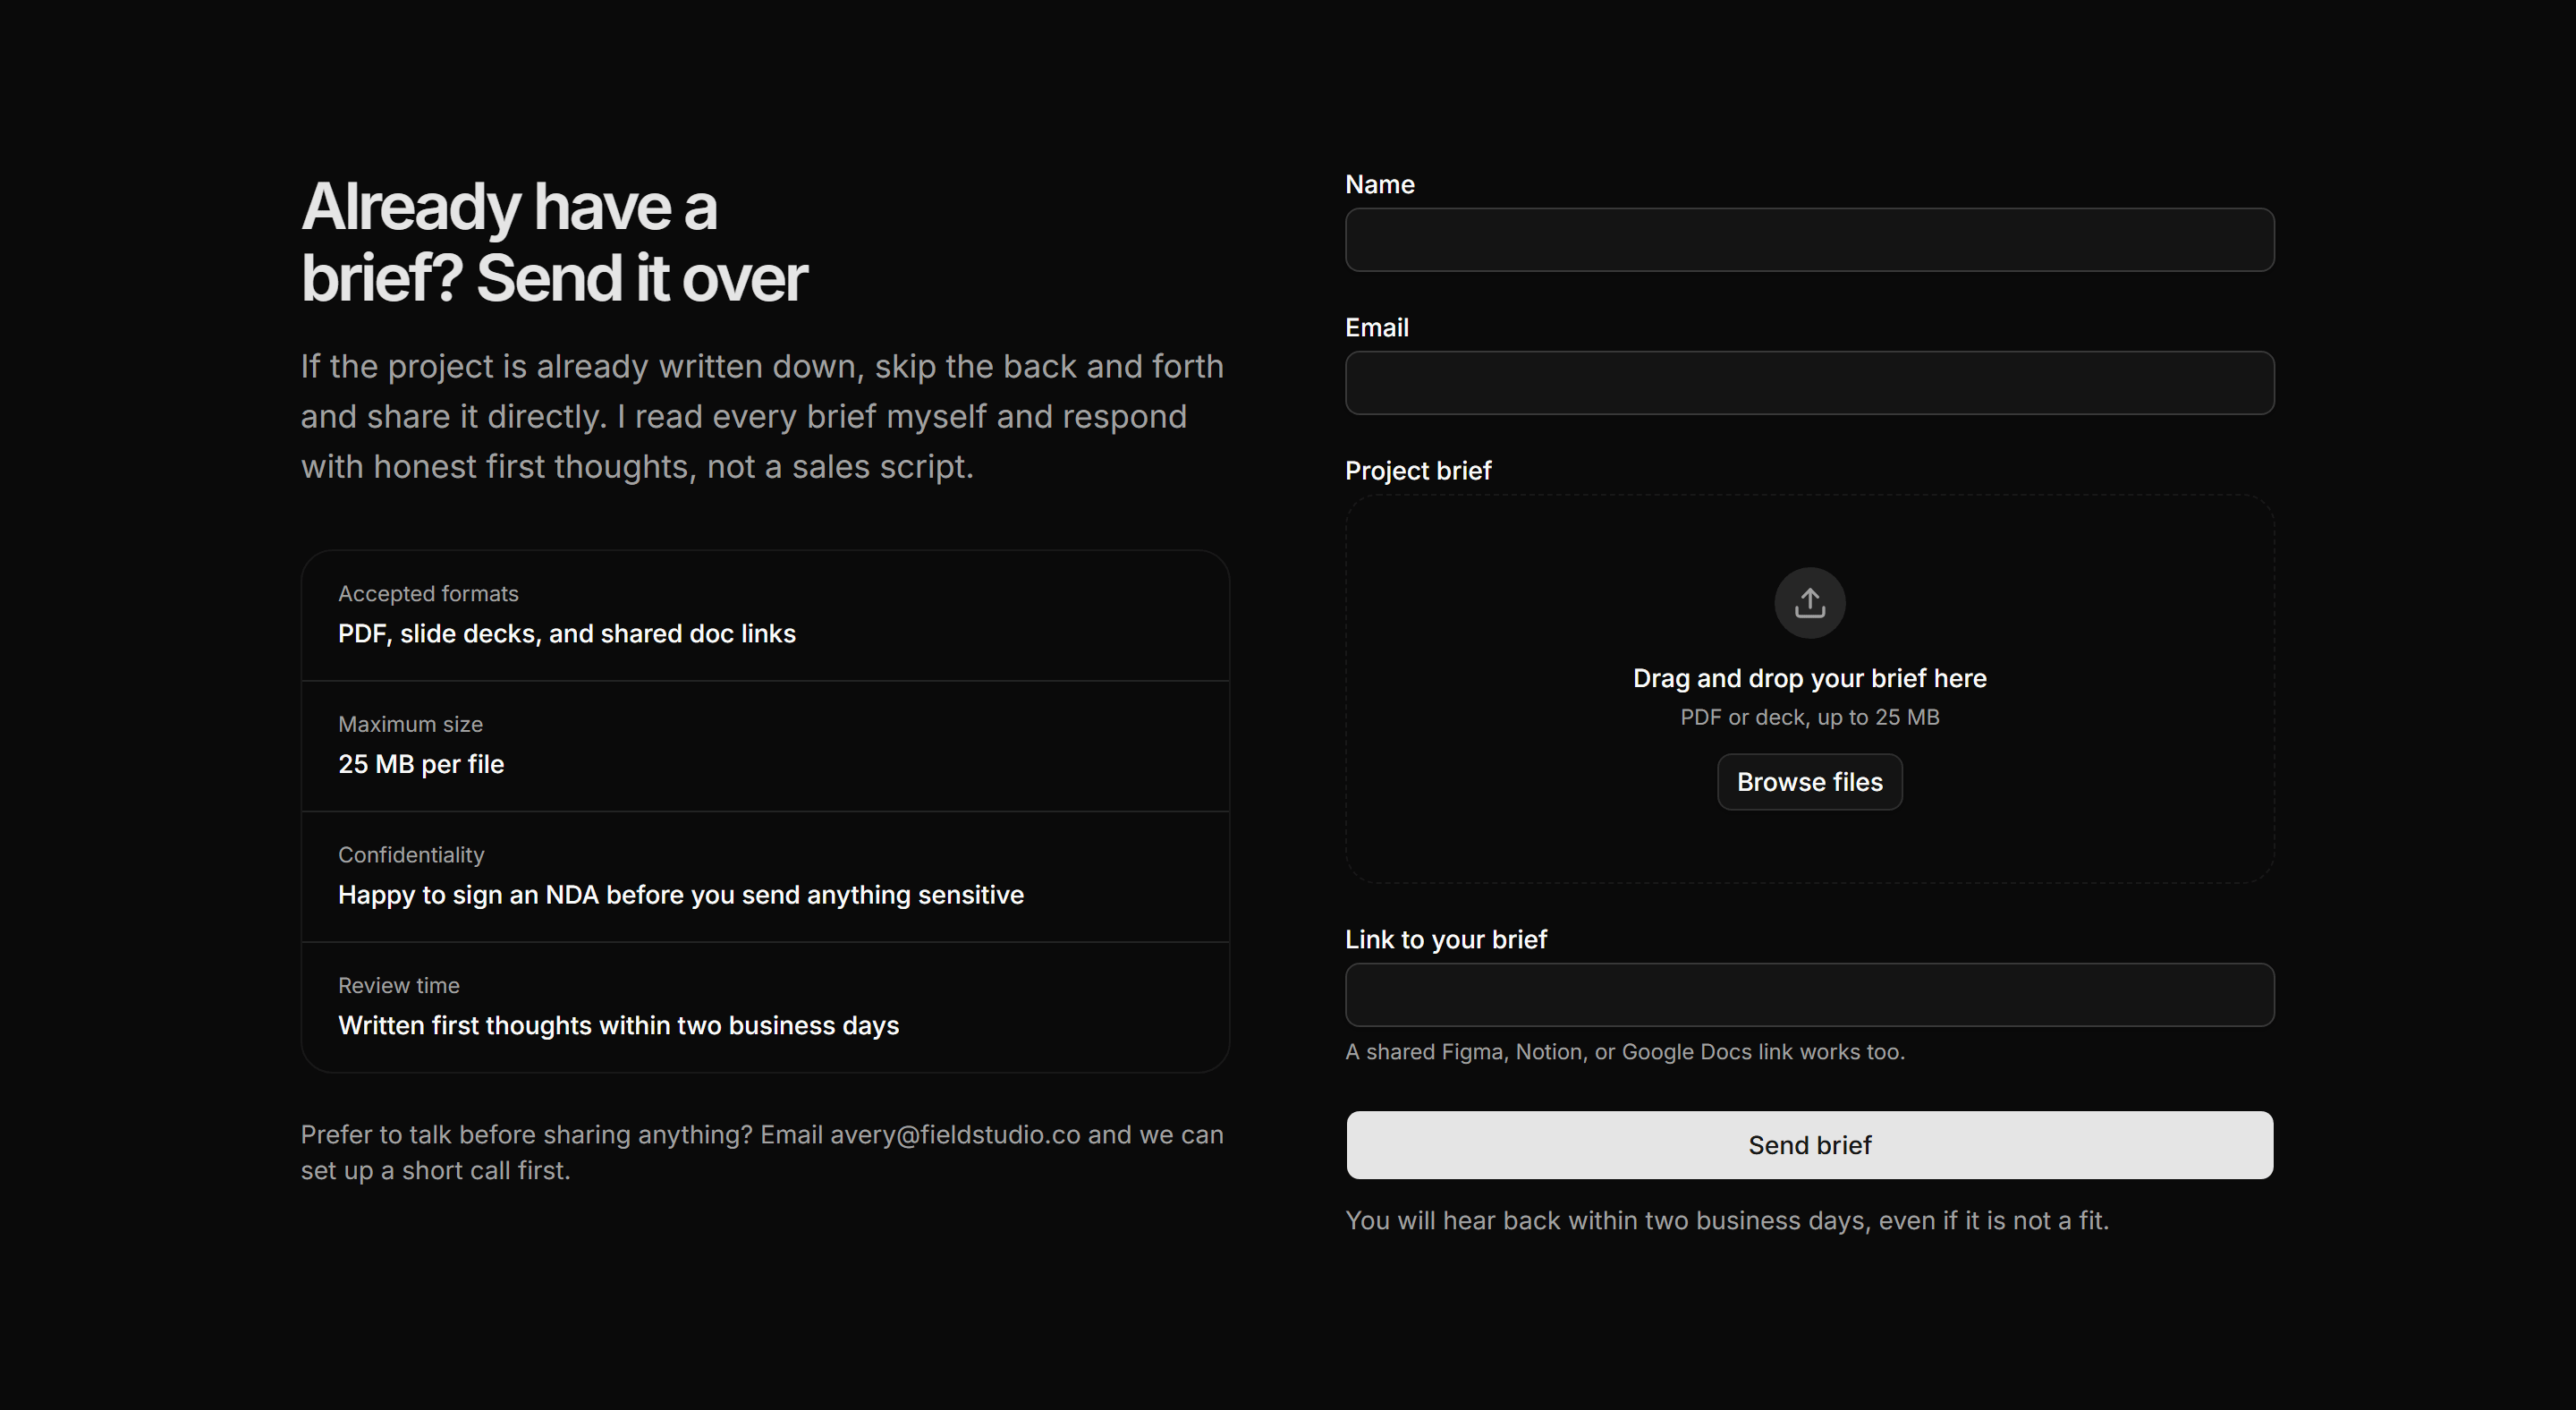Select the Confidentiality info row

(x=765, y=877)
